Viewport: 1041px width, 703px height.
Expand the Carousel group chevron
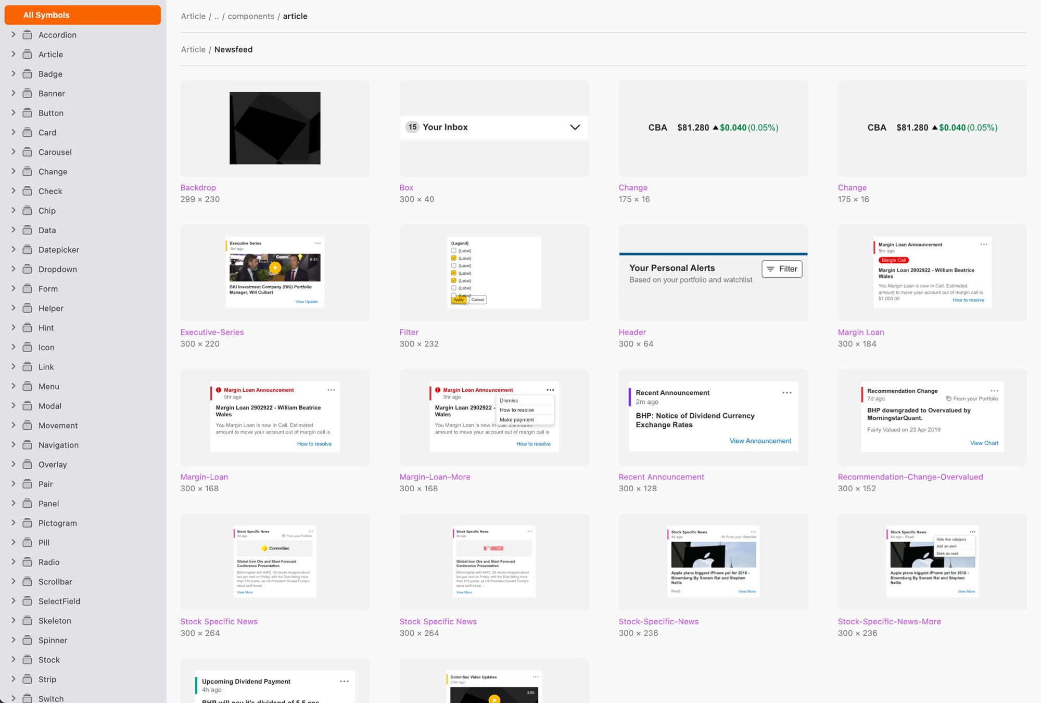pos(14,151)
